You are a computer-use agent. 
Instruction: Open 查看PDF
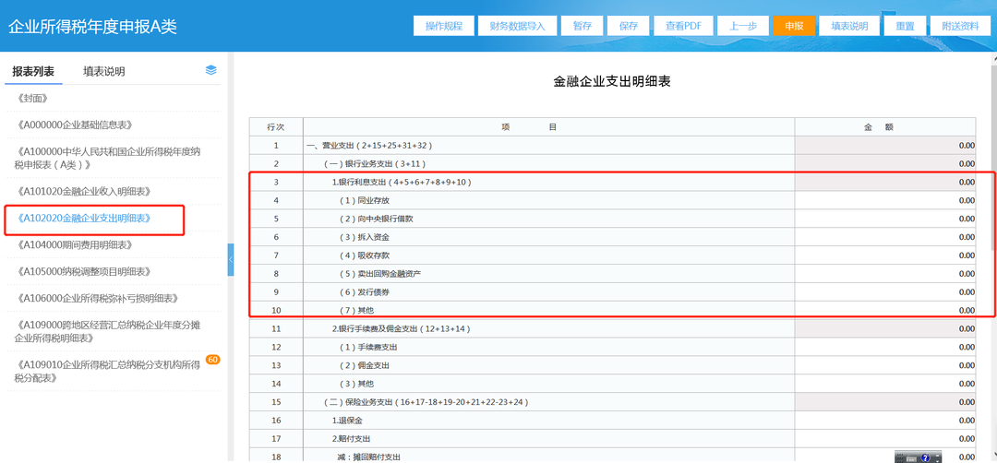tap(683, 26)
